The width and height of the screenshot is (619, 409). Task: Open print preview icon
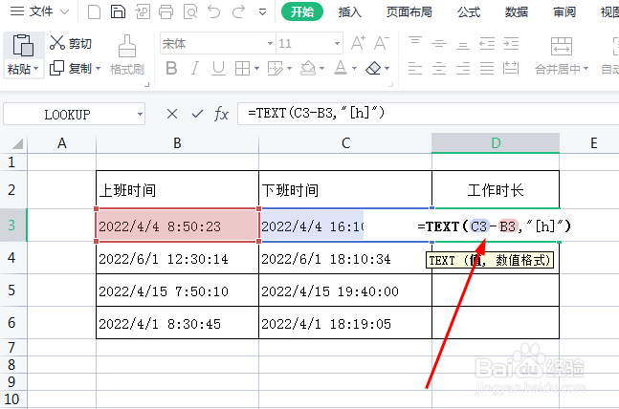coord(190,11)
